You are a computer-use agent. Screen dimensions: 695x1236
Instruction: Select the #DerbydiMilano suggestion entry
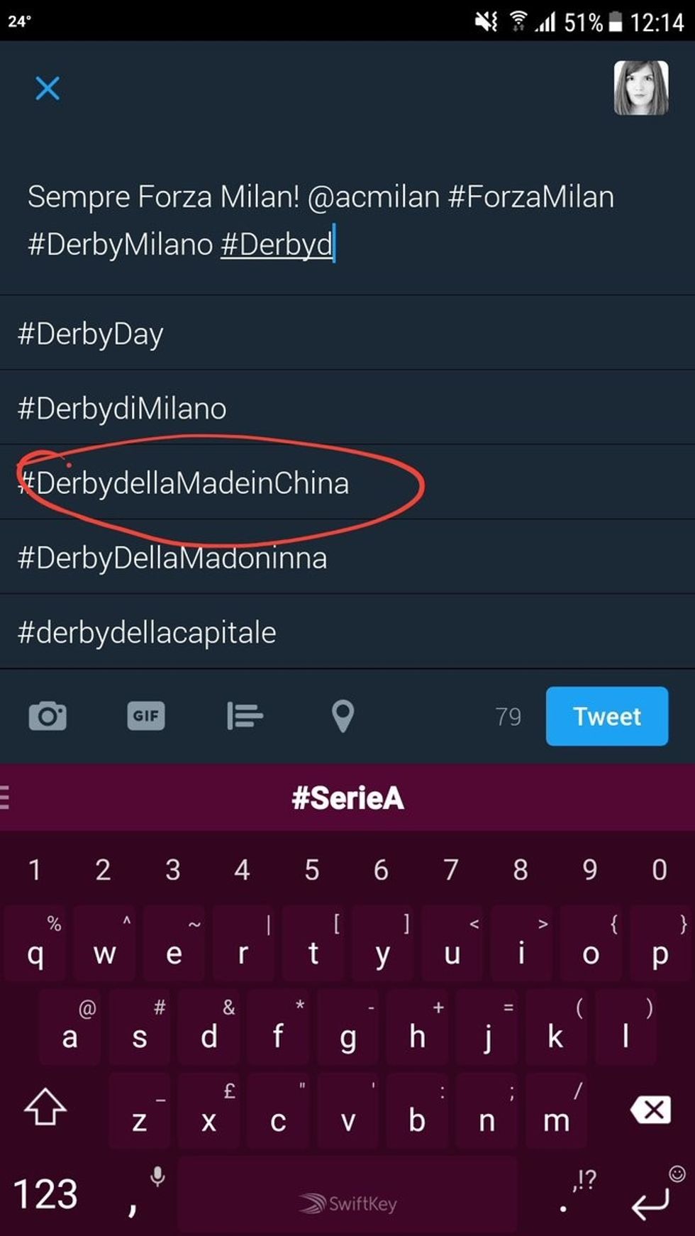[x=122, y=407]
